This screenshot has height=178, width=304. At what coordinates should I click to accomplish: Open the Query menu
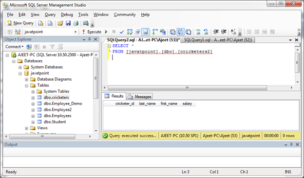50,15
